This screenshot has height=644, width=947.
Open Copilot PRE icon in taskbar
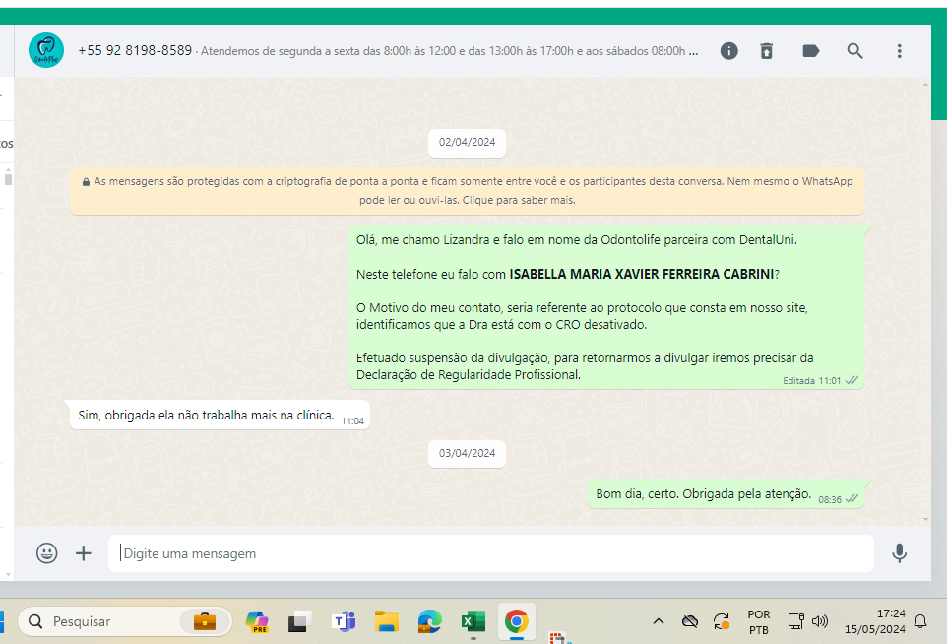click(257, 621)
